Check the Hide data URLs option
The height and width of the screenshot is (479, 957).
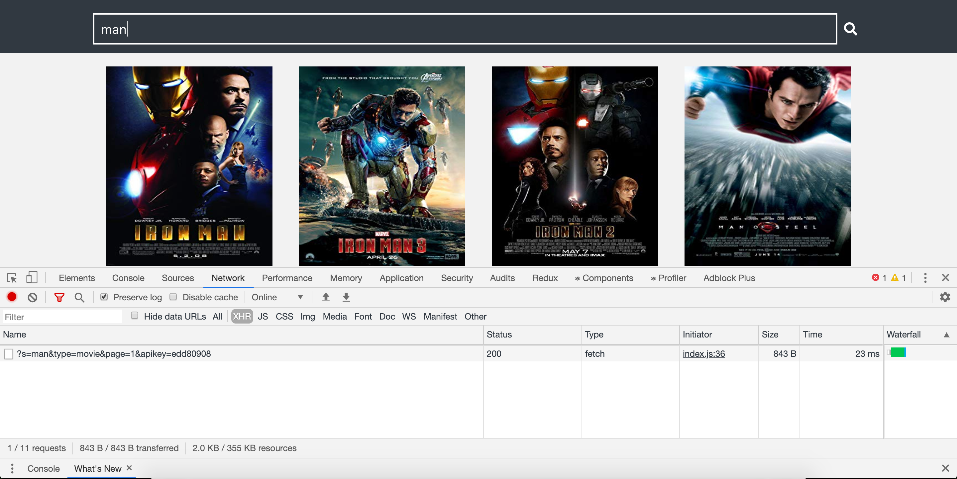[135, 316]
